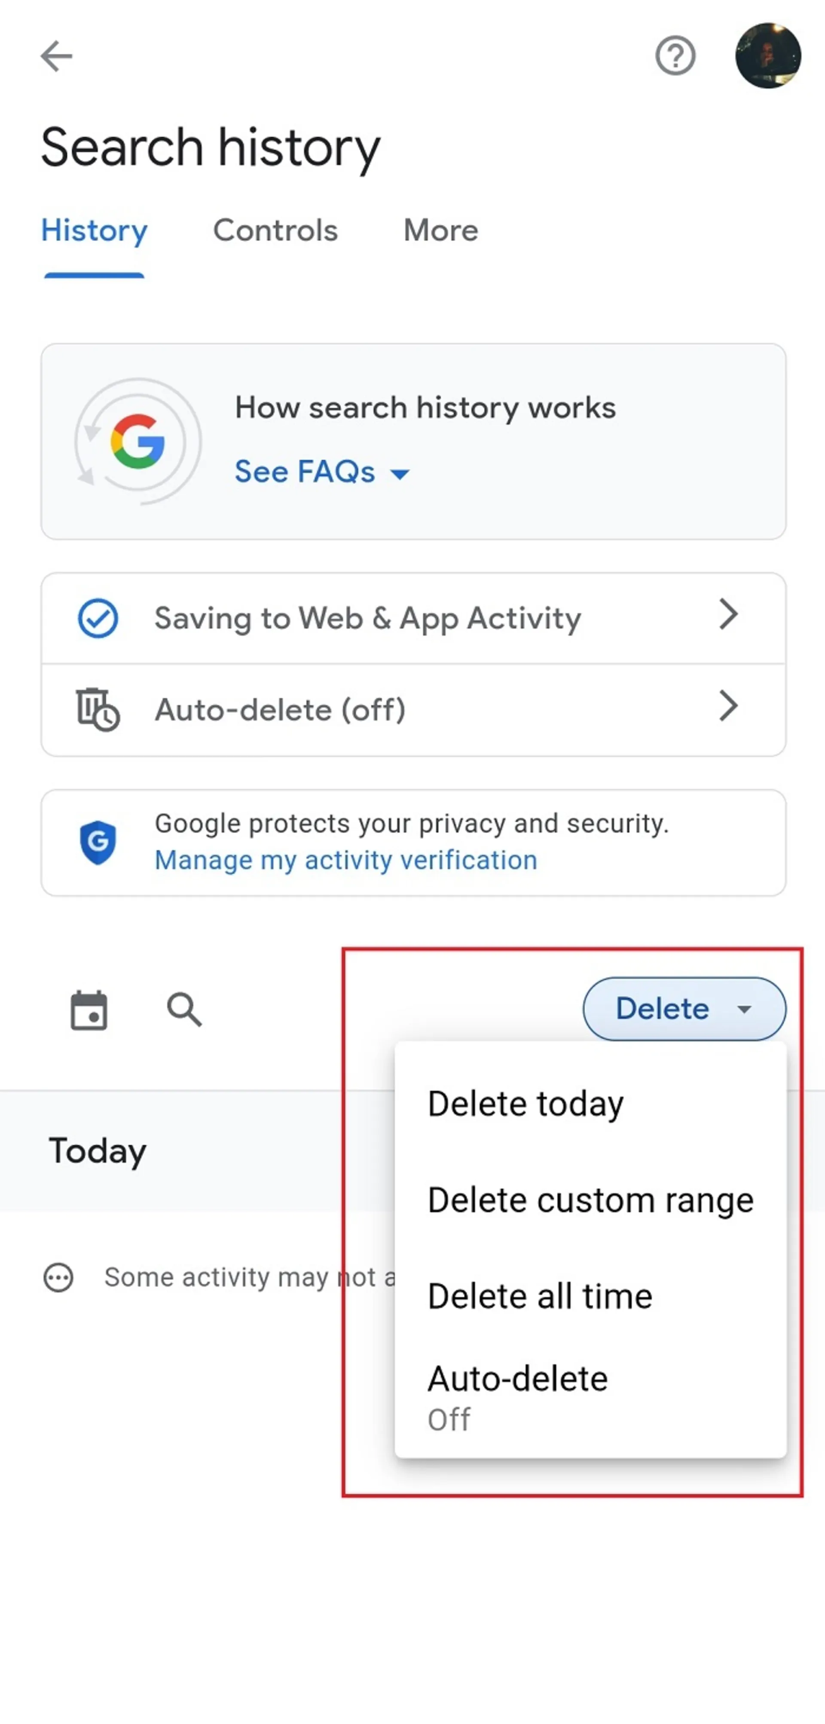825x1724 pixels.
Task: Click Manage my activity verification link
Action: pyautogui.click(x=346, y=860)
